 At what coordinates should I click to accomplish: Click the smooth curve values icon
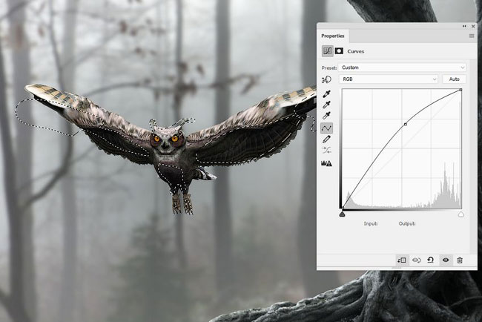coord(326,151)
